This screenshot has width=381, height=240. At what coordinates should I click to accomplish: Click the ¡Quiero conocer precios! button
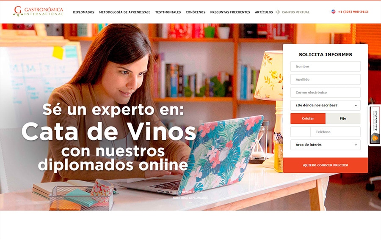[x=326, y=165]
